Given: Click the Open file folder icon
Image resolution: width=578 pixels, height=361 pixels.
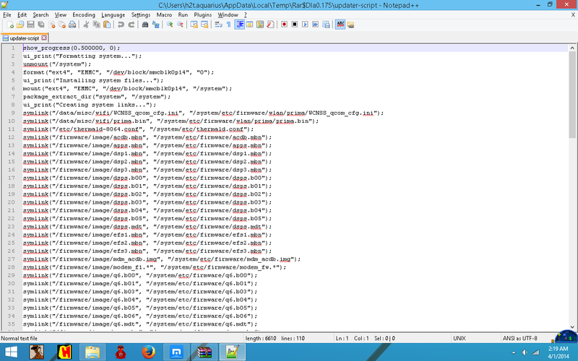Looking at the screenshot, I should 20,25.
